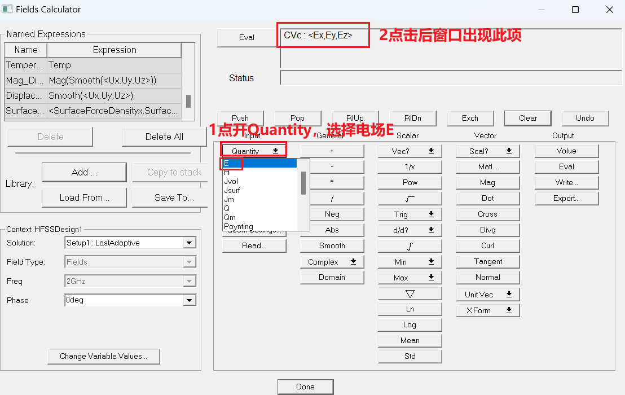Click the plus operator button
The image size is (625, 395).
pos(332,151)
